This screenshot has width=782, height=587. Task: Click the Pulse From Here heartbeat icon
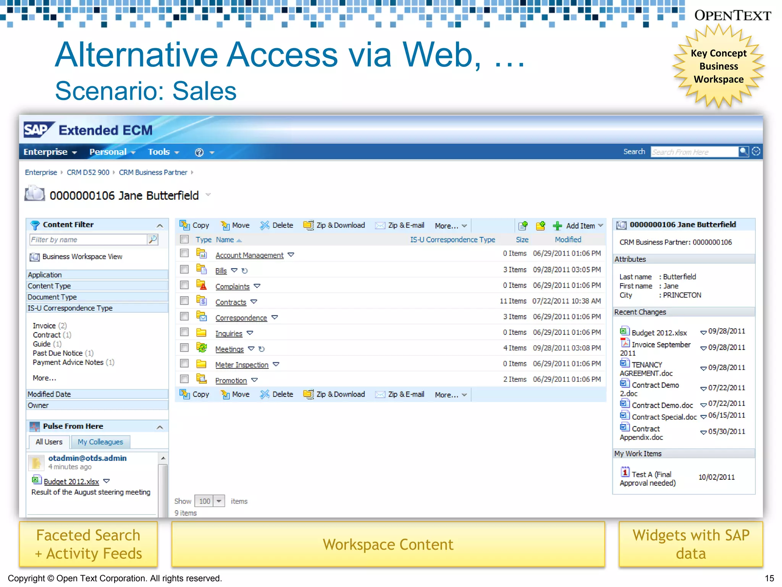pos(35,426)
